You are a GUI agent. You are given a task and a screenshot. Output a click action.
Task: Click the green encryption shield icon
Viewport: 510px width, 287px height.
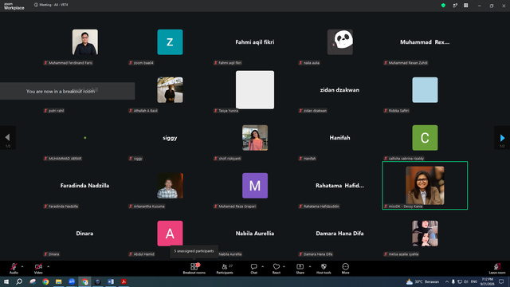point(443,6)
